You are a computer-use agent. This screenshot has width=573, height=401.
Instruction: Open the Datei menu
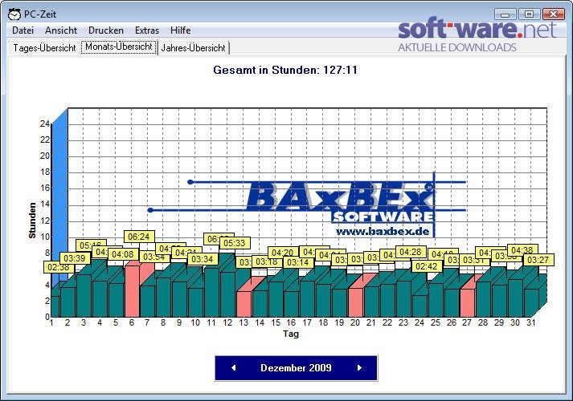coord(23,30)
